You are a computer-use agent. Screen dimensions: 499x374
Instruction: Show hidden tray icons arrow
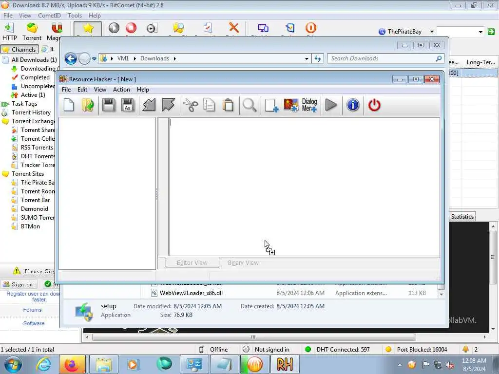pos(400,365)
